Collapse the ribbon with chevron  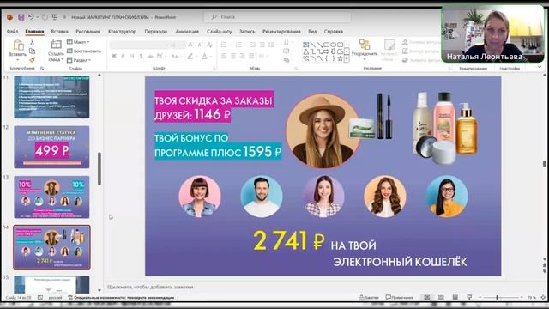[x=540, y=68]
